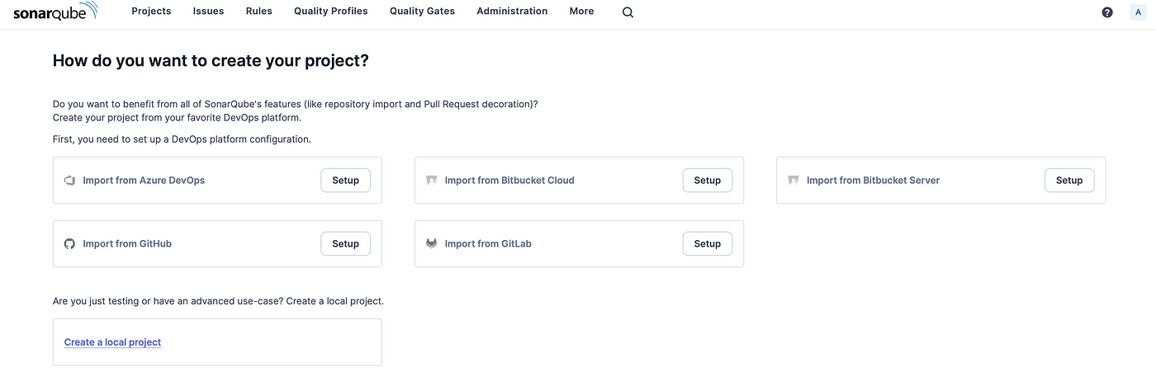
Task: Click the 'Are you just testing' paragraph
Action: point(218,301)
